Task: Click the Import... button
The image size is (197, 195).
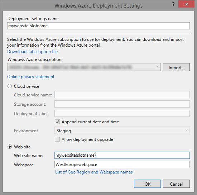Action: point(176,67)
